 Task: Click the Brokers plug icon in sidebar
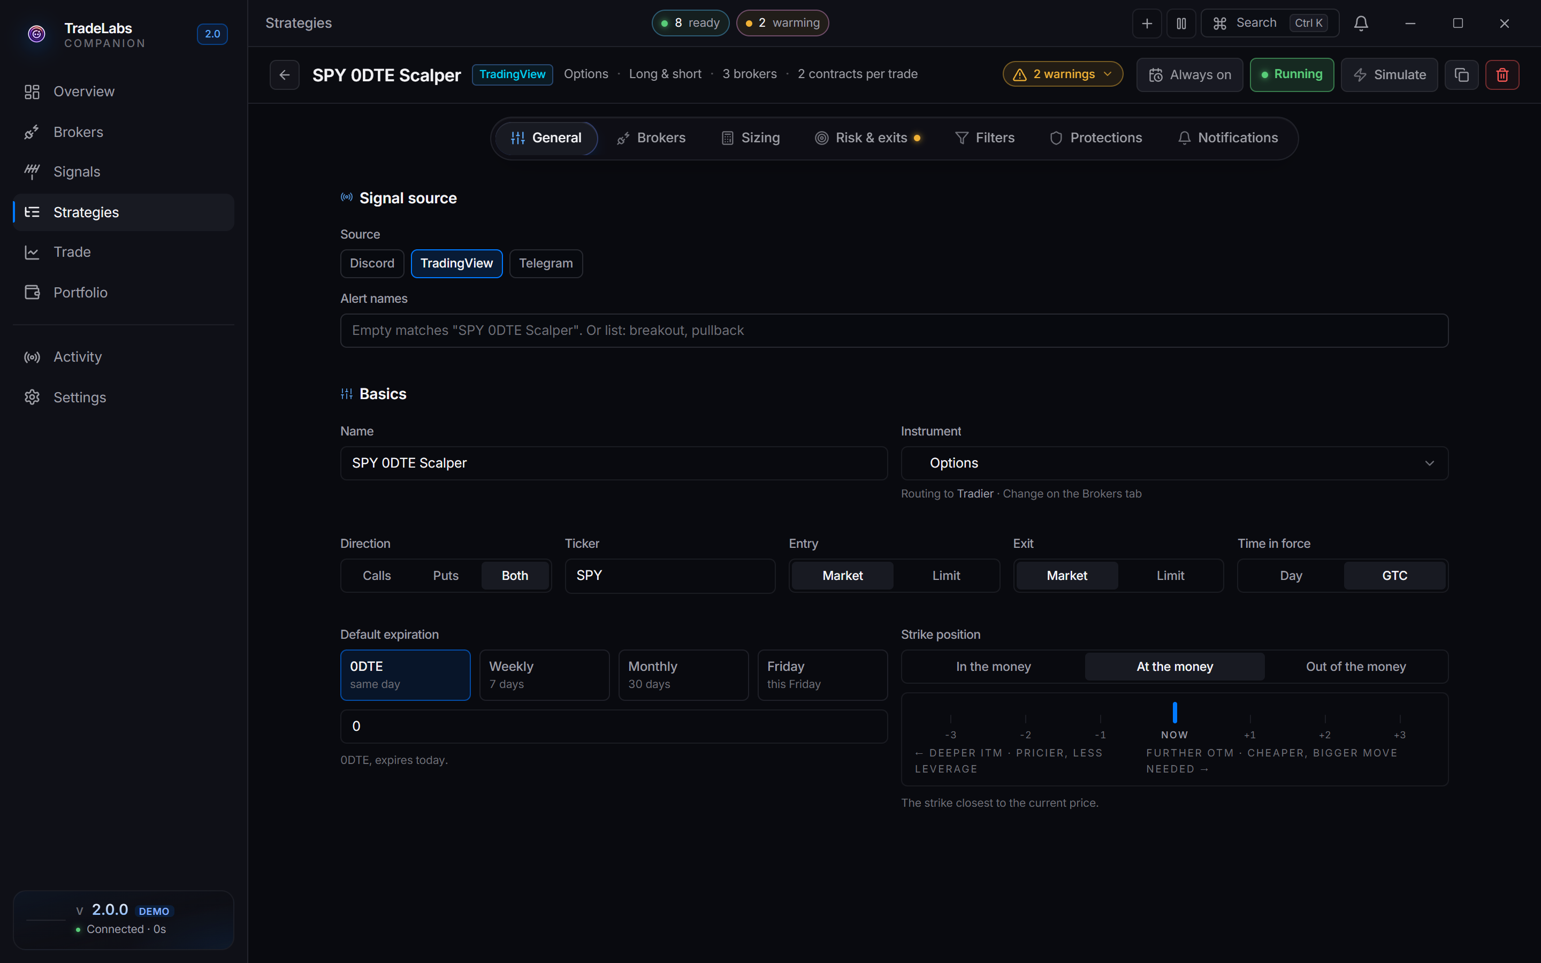point(32,132)
